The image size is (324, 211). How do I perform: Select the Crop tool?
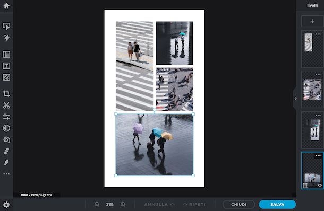pyautogui.click(x=6, y=94)
